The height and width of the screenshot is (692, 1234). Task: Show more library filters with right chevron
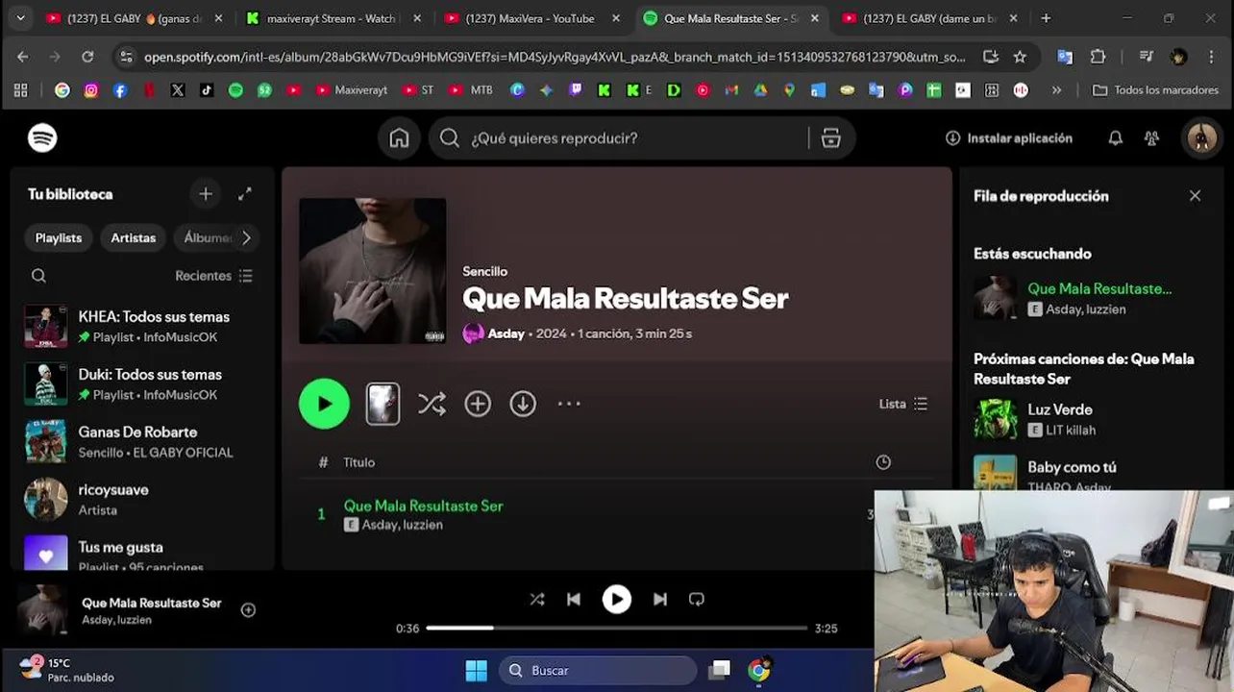coord(246,238)
